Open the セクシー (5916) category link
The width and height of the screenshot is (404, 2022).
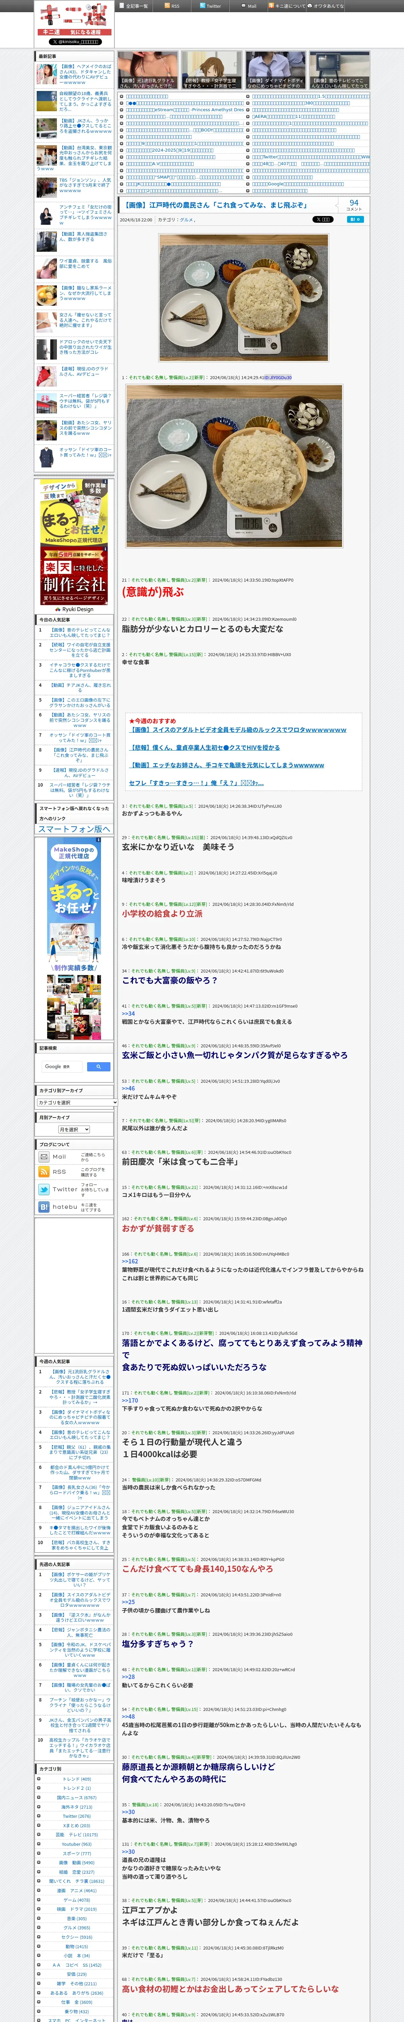(x=77, y=1937)
